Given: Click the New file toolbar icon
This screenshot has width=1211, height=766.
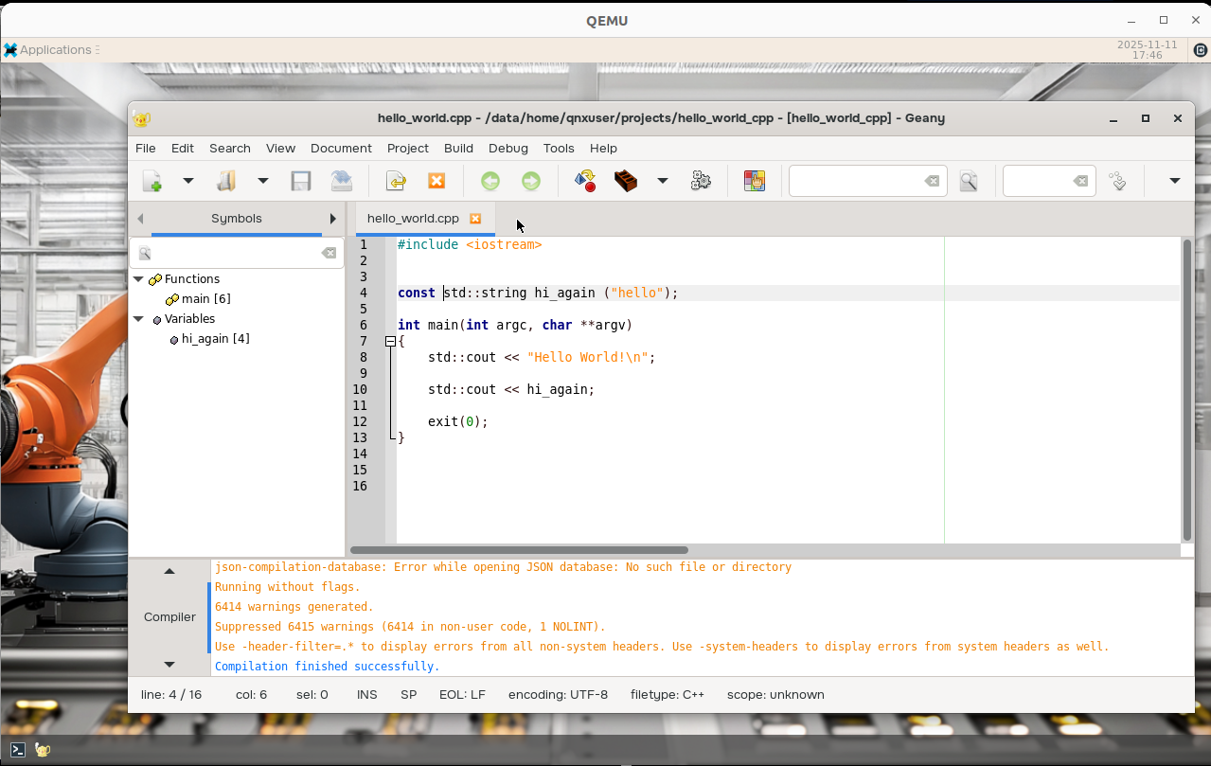Looking at the screenshot, I should click(x=151, y=181).
